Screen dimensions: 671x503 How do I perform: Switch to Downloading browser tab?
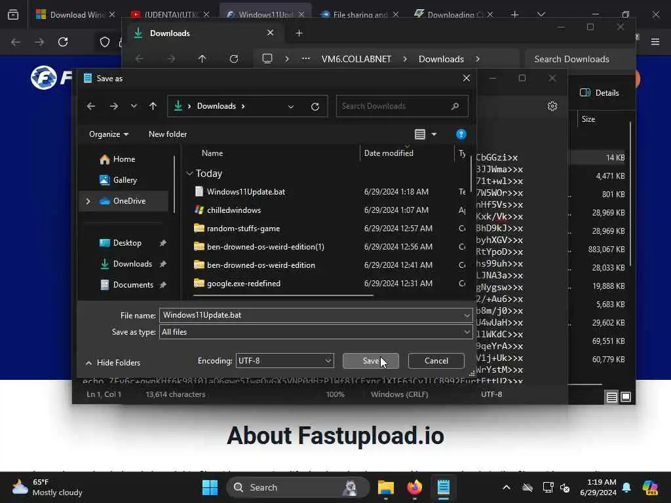[x=453, y=14]
